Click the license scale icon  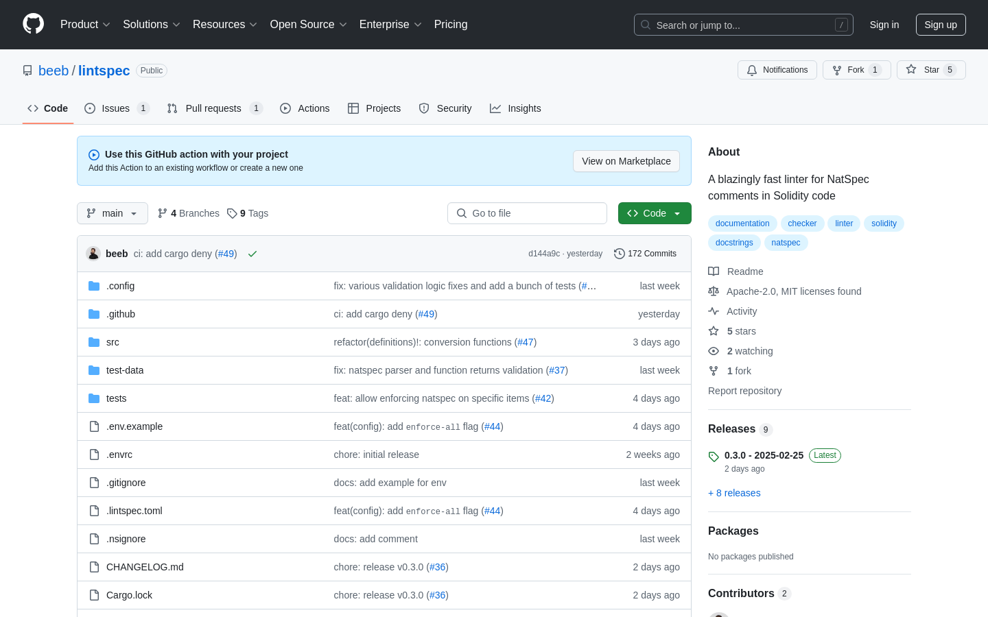click(714, 291)
